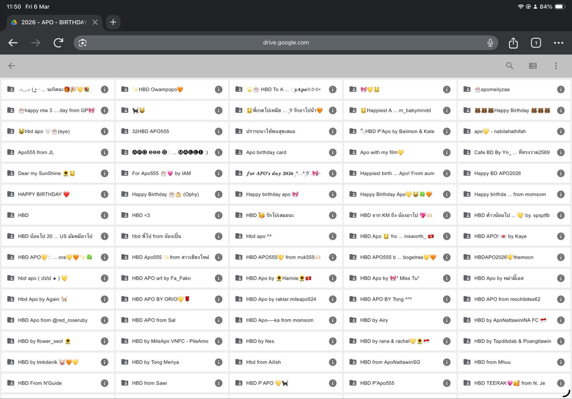Open Drive more options vertical dots
572x399 pixels.
[x=556, y=66]
